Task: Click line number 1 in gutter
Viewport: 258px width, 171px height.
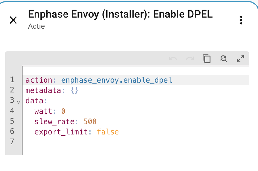Action: coord(12,79)
